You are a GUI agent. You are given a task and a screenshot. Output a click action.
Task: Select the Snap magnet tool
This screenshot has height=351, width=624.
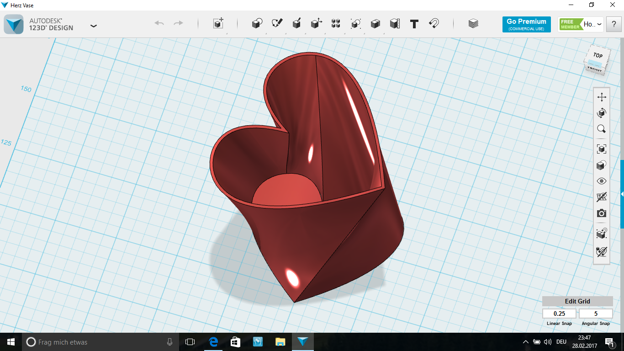[x=434, y=23]
